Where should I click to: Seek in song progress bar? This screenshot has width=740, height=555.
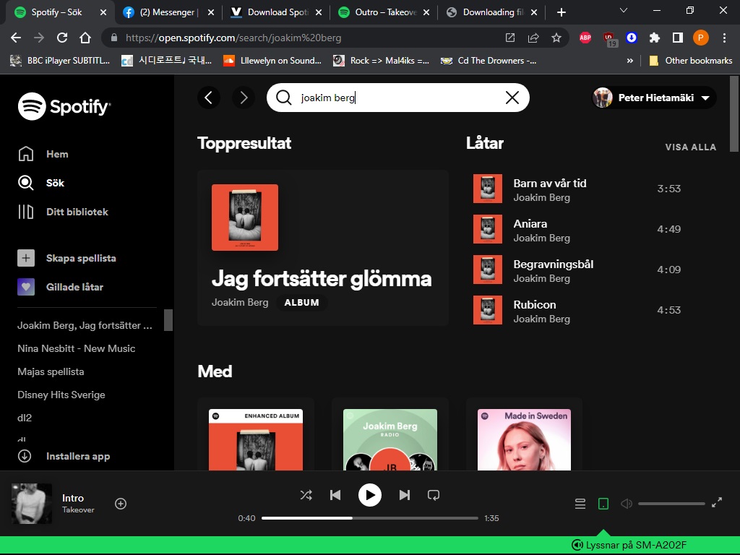[x=369, y=517]
